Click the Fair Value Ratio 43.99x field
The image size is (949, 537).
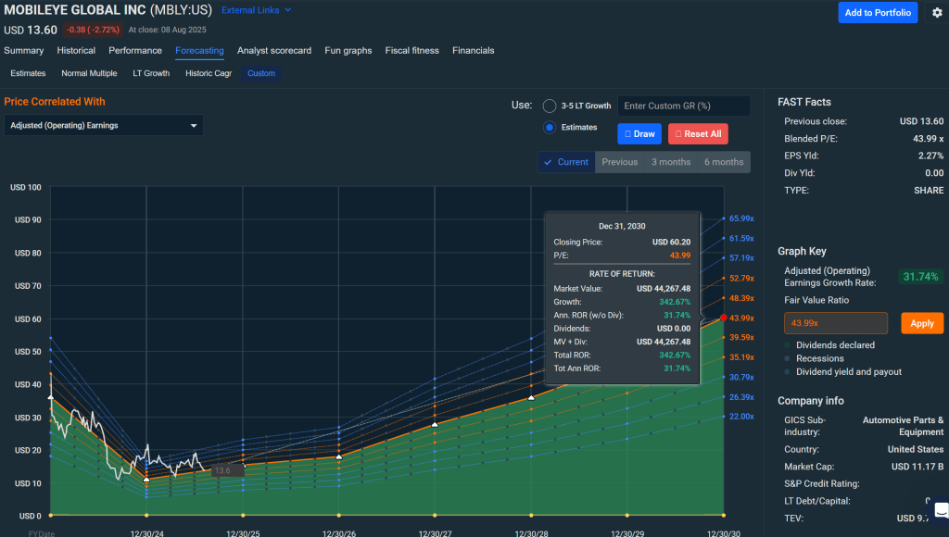point(835,323)
